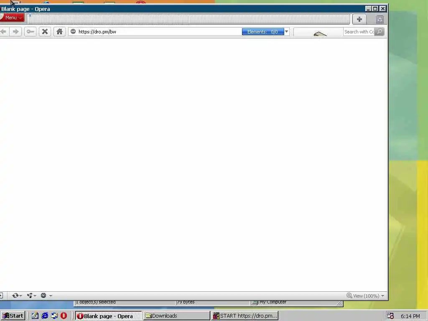Switch to the Downloads taskbar button
The image size is (428, 321).
point(177,316)
